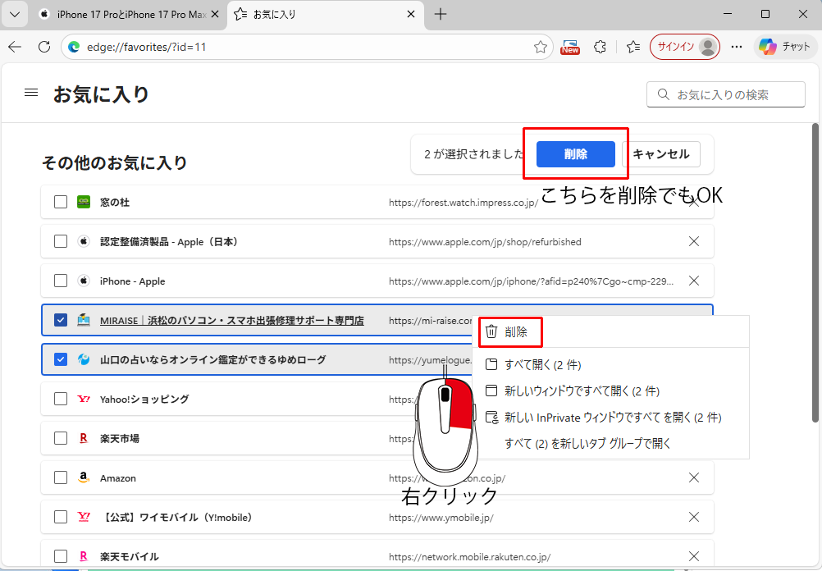Tick the Yahoo!ショッピング checkbox
822x571 pixels.
[61, 399]
